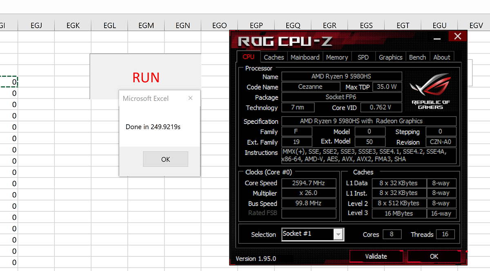Close the Microsoft Excel message box

click(x=190, y=99)
